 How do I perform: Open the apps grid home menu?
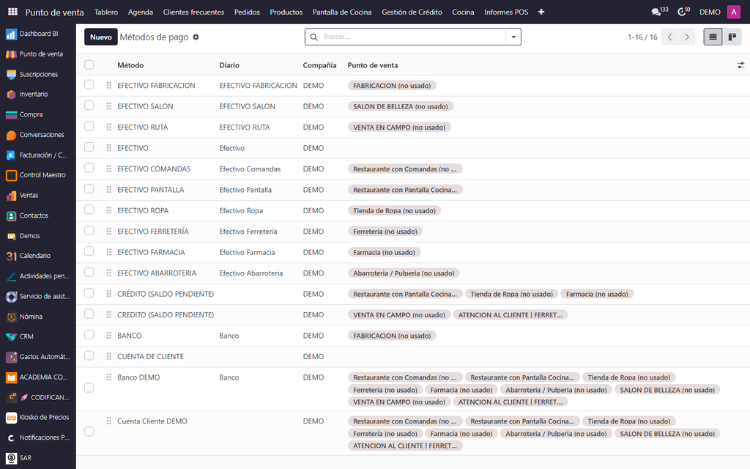coord(13,12)
